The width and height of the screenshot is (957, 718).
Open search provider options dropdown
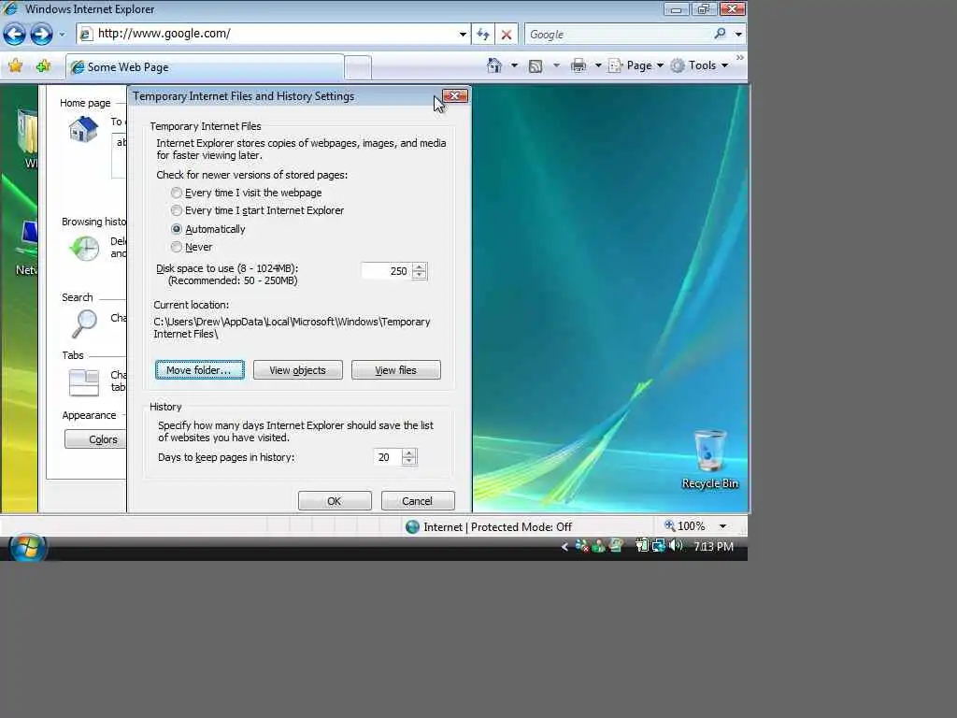click(x=738, y=35)
